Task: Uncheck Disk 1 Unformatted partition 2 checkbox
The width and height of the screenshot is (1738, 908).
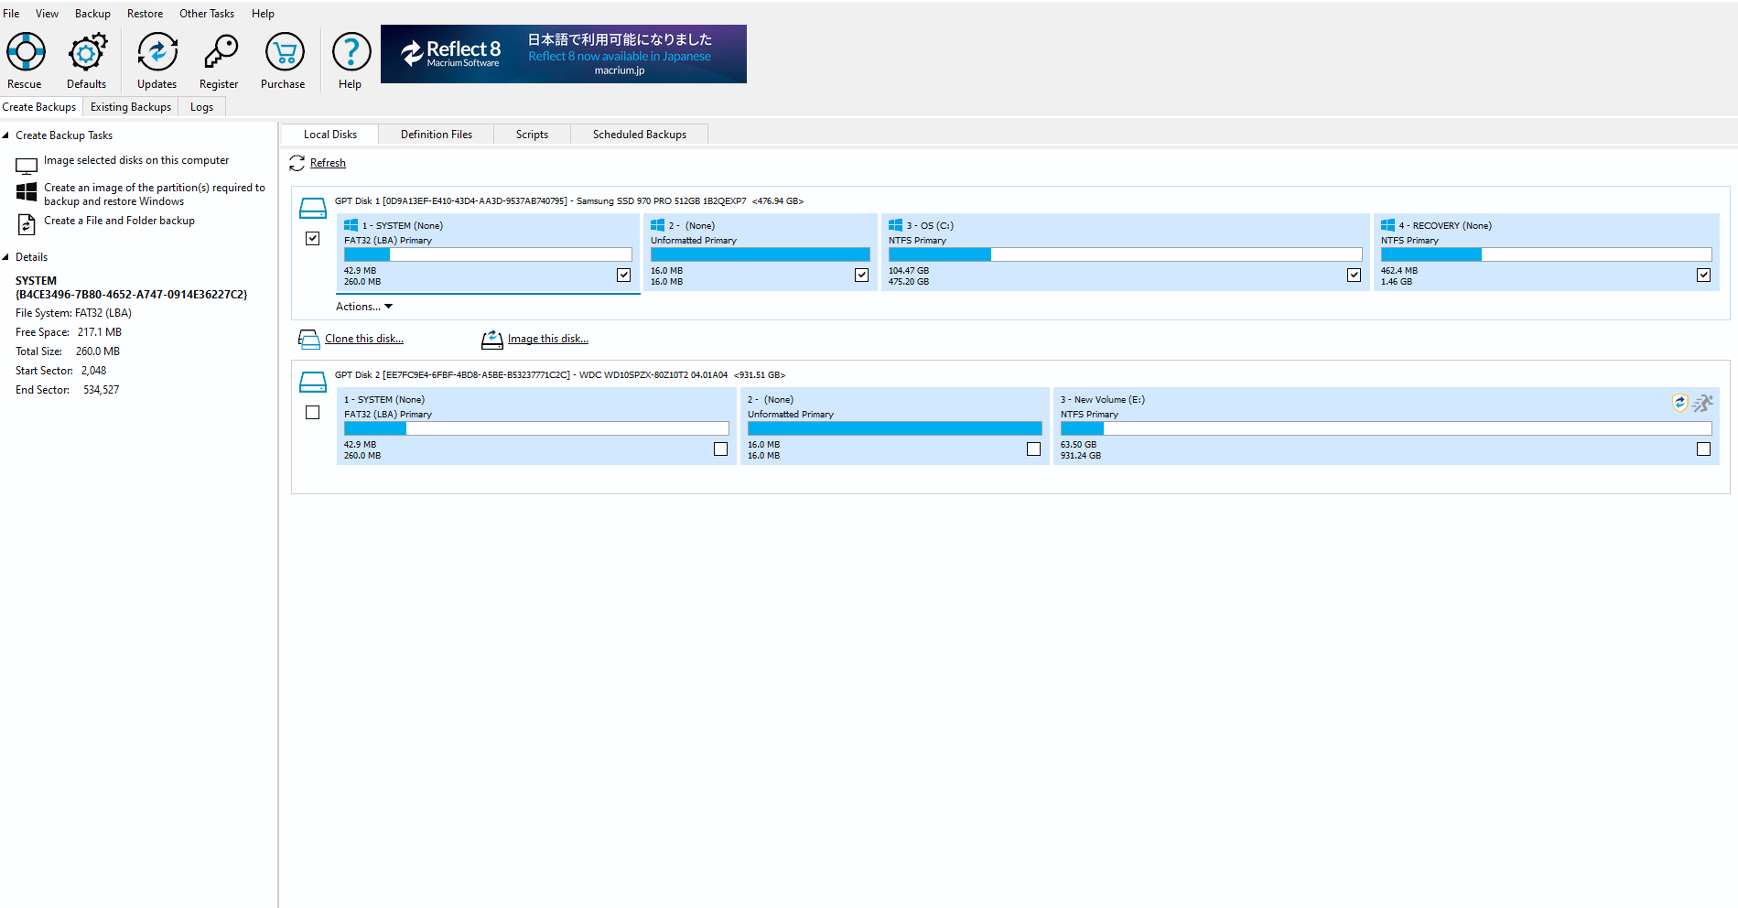Action: pos(862,275)
